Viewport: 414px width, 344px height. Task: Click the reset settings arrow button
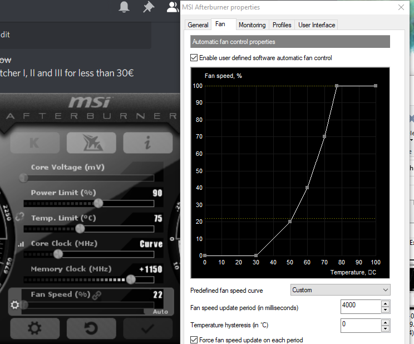(x=91, y=328)
